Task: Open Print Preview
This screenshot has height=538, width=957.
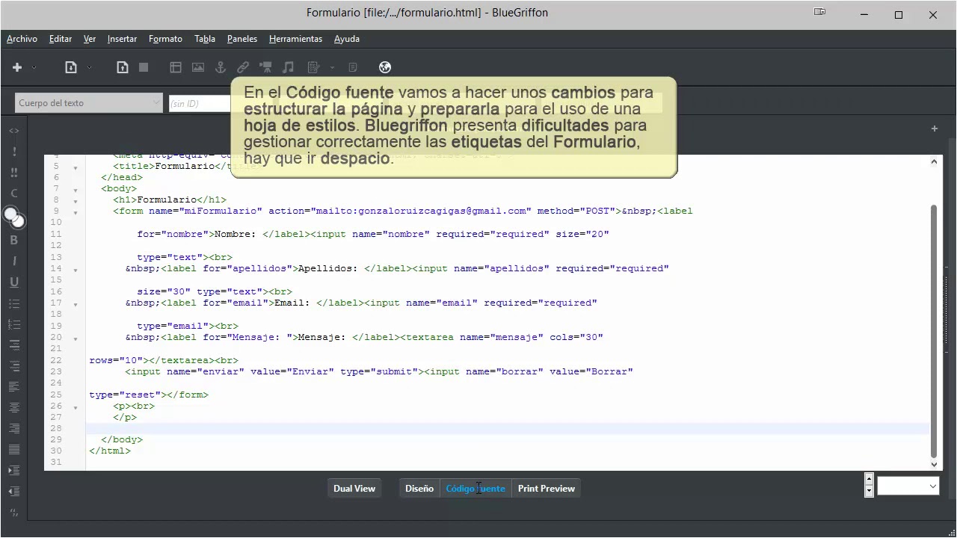Action: (547, 489)
